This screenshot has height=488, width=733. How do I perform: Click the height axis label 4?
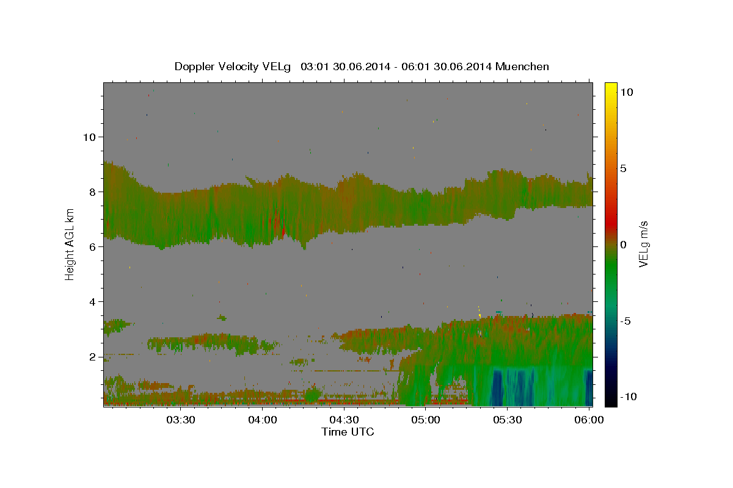[93, 301]
